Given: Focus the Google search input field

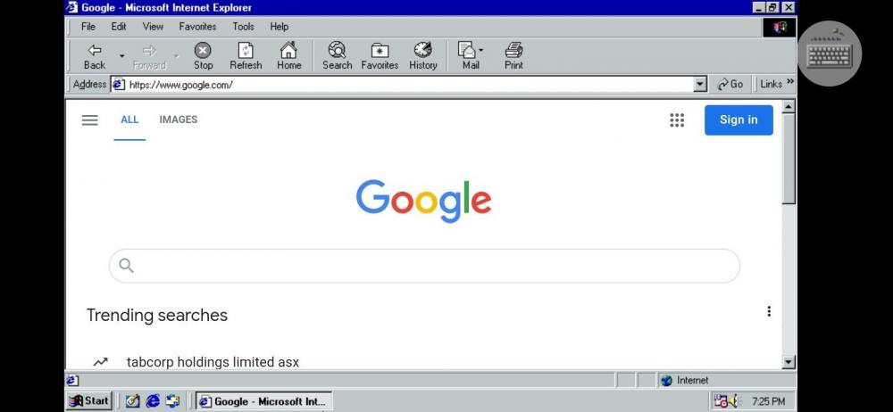Looking at the screenshot, I should pos(424,266).
